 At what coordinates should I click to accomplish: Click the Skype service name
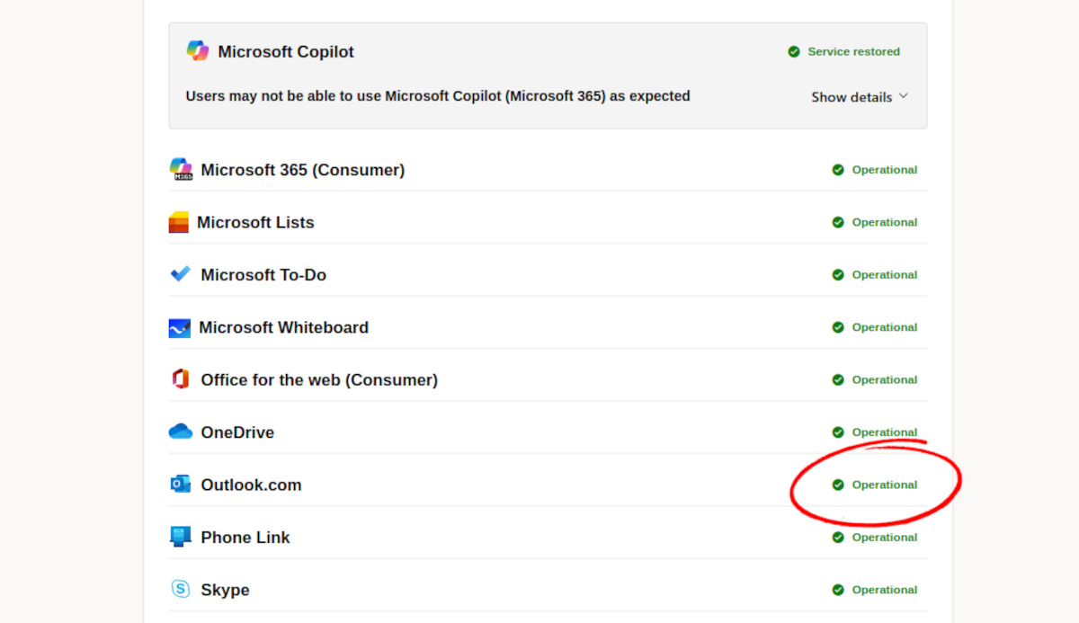(225, 591)
